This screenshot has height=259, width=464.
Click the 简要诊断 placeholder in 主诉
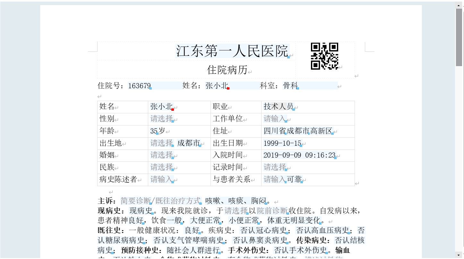tap(136, 201)
